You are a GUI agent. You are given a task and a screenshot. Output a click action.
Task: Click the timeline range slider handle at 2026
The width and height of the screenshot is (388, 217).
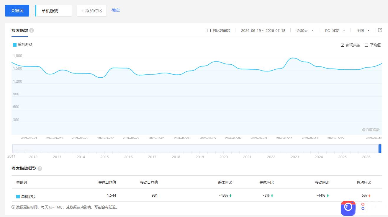point(380,149)
